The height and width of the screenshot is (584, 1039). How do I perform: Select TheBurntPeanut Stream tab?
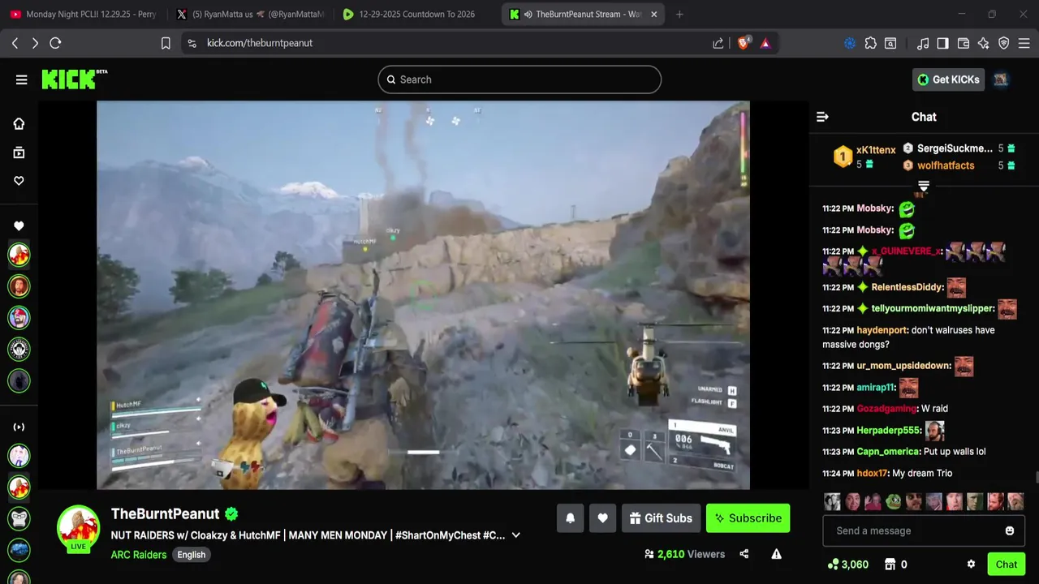pyautogui.click(x=581, y=14)
